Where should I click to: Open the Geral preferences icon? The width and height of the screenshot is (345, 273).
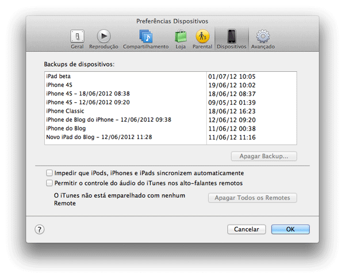pos(77,39)
